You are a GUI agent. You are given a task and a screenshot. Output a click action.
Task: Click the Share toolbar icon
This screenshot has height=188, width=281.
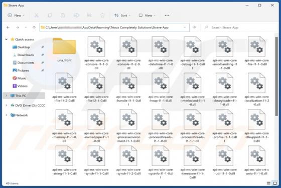[89, 15]
